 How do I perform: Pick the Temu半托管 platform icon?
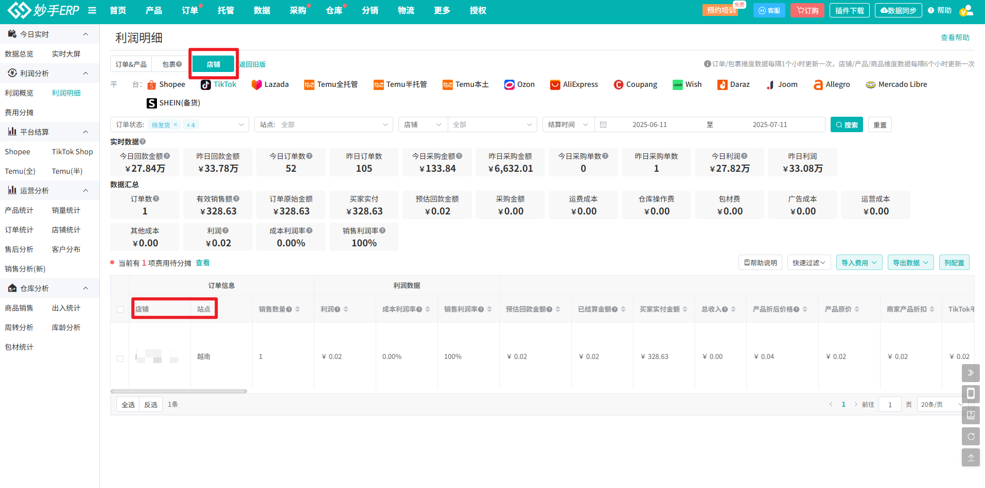click(x=378, y=85)
